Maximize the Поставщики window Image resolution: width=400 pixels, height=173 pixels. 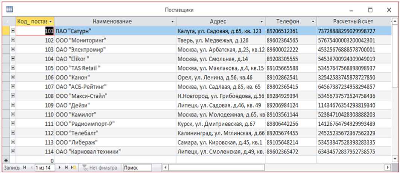click(x=370, y=10)
